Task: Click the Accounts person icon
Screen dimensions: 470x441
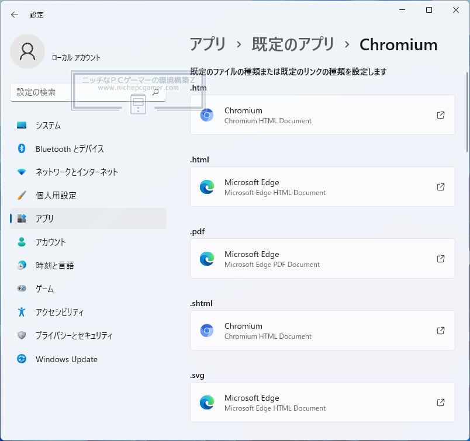Action: tap(22, 242)
